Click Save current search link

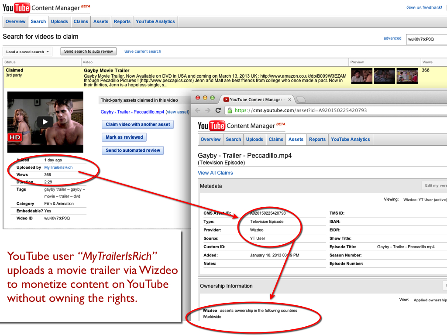pyautogui.click(x=143, y=51)
